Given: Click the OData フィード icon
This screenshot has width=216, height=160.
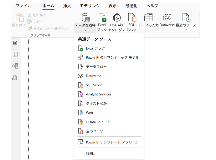Looking at the screenshot, I should [81, 122].
